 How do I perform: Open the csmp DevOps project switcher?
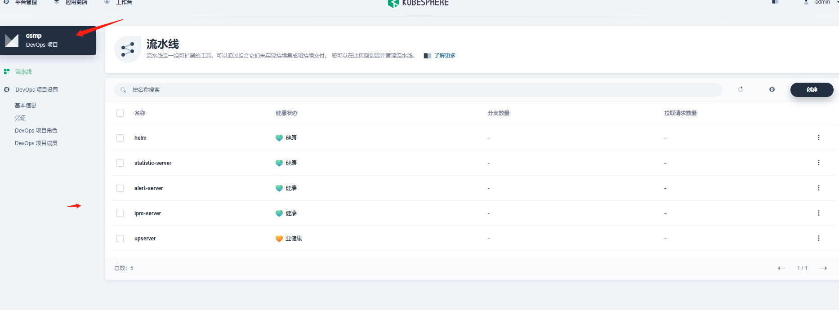coord(48,40)
